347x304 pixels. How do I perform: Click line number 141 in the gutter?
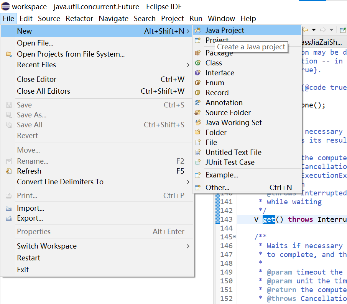pyautogui.click(x=226, y=202)
